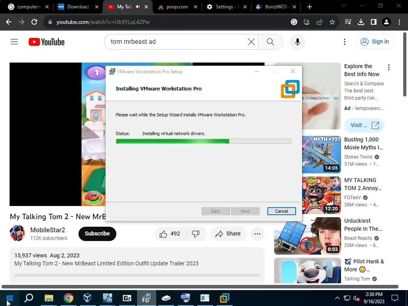
Task: Open MY TALKING TOM 2 FGTeeV thumbnail
Action: (x=322, y=195)
